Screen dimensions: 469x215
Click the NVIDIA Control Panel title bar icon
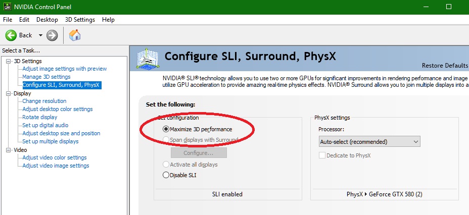coord(7,7)
